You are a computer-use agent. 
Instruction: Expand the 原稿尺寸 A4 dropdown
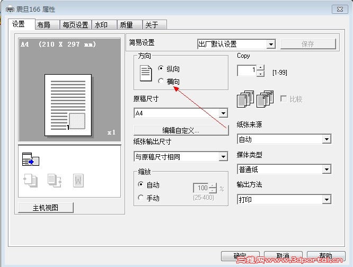[x=181, y=113]
